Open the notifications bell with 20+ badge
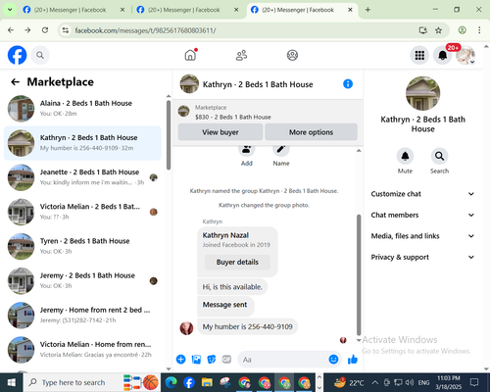Screen dimensions: 490x392 [442, 55]
